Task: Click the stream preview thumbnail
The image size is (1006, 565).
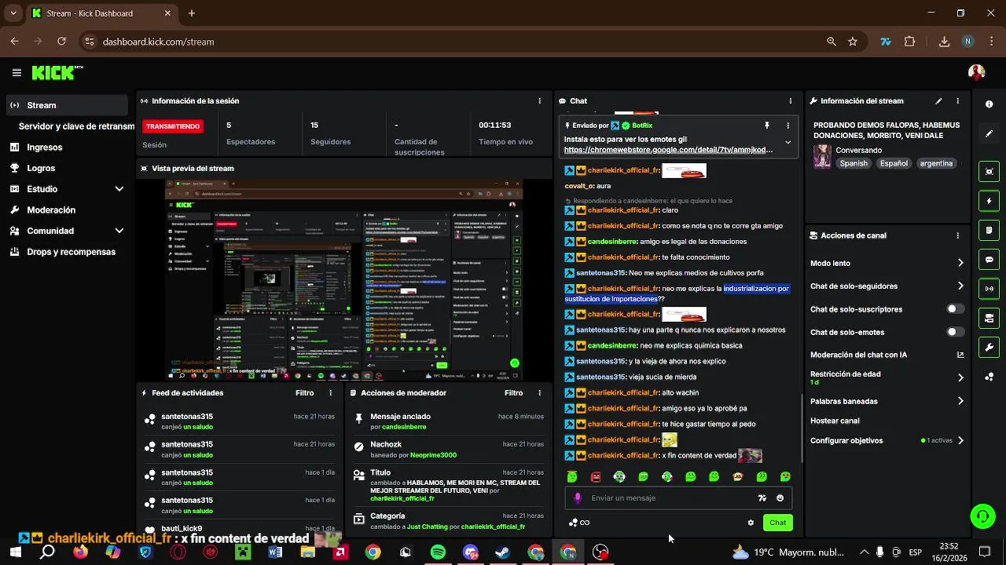Action: pyautogui.click(x=344, y=280)
